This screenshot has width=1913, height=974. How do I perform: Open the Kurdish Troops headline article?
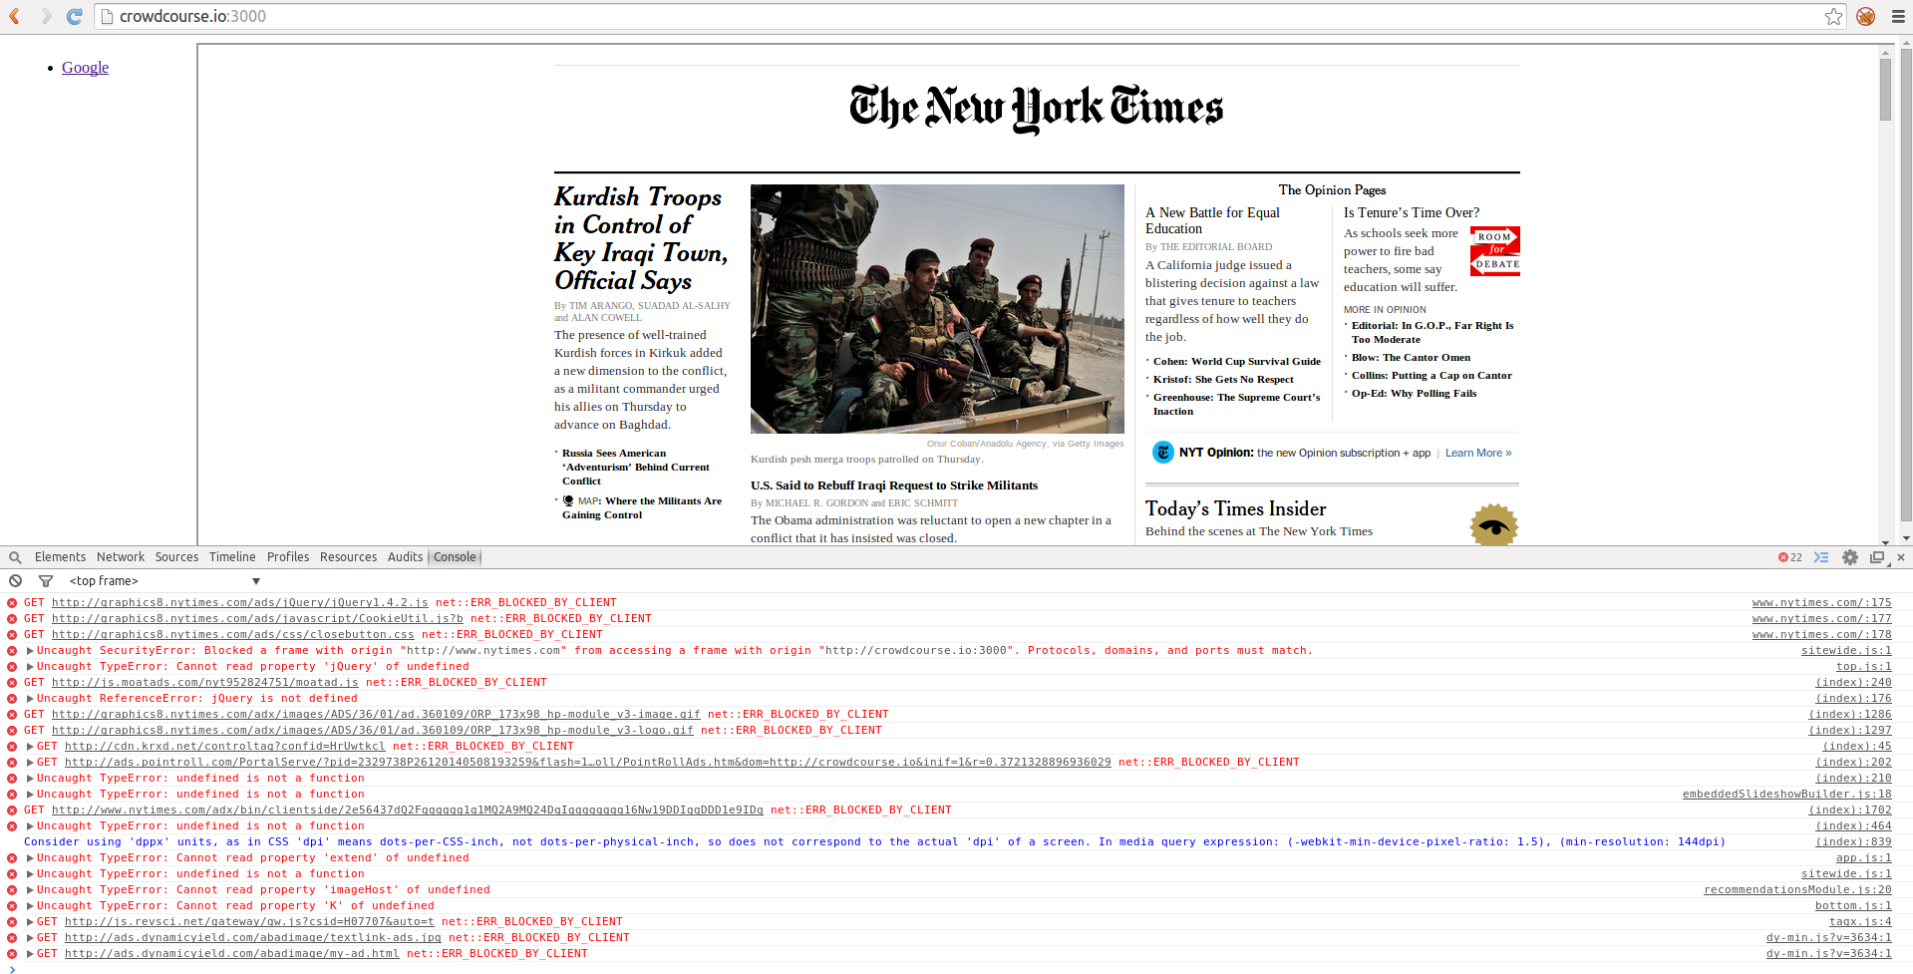(x=640, y=238)
